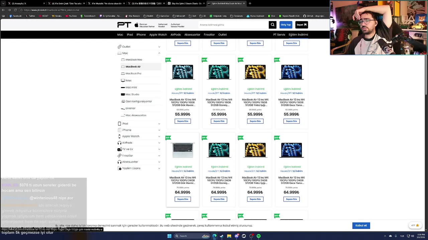The image size is (428, 240).
Task: Click the site search input field
Action: coord(233,25)
